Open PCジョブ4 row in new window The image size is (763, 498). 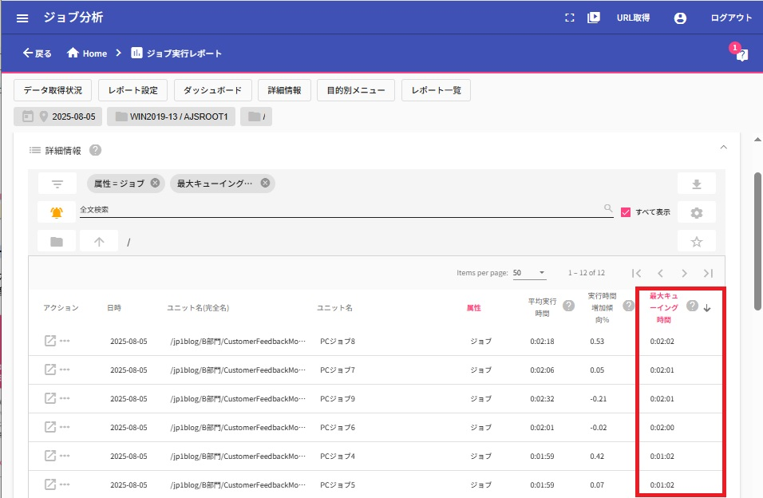click(x=50, y=456)
